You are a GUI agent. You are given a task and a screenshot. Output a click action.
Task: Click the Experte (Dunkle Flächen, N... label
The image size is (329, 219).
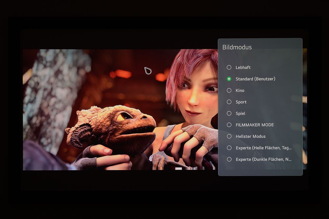pyautogui.click(x=264, y=159)
